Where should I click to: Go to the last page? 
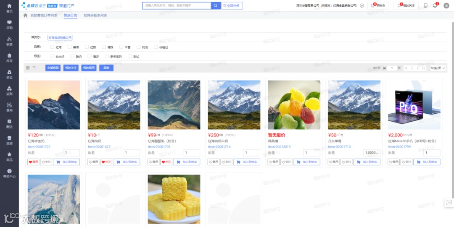(423, 68)
